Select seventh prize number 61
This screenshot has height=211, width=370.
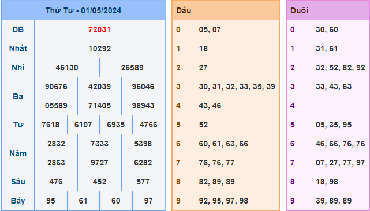click(83, 201)
